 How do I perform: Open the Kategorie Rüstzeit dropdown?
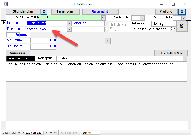point(185,59)
